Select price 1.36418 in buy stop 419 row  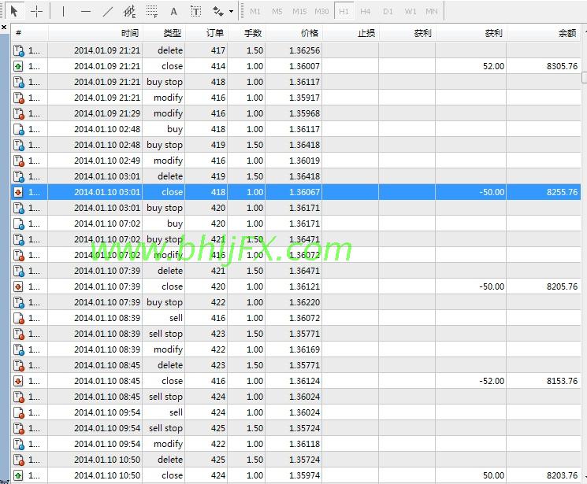tap(304, 145)
